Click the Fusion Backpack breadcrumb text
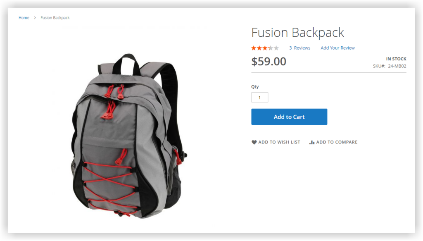Image resolution: width=423 pixels, height=241 pixels. tap(55, 17)
